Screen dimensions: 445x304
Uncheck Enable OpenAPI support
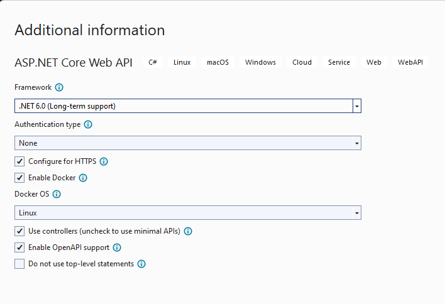(x=19, y=247)
